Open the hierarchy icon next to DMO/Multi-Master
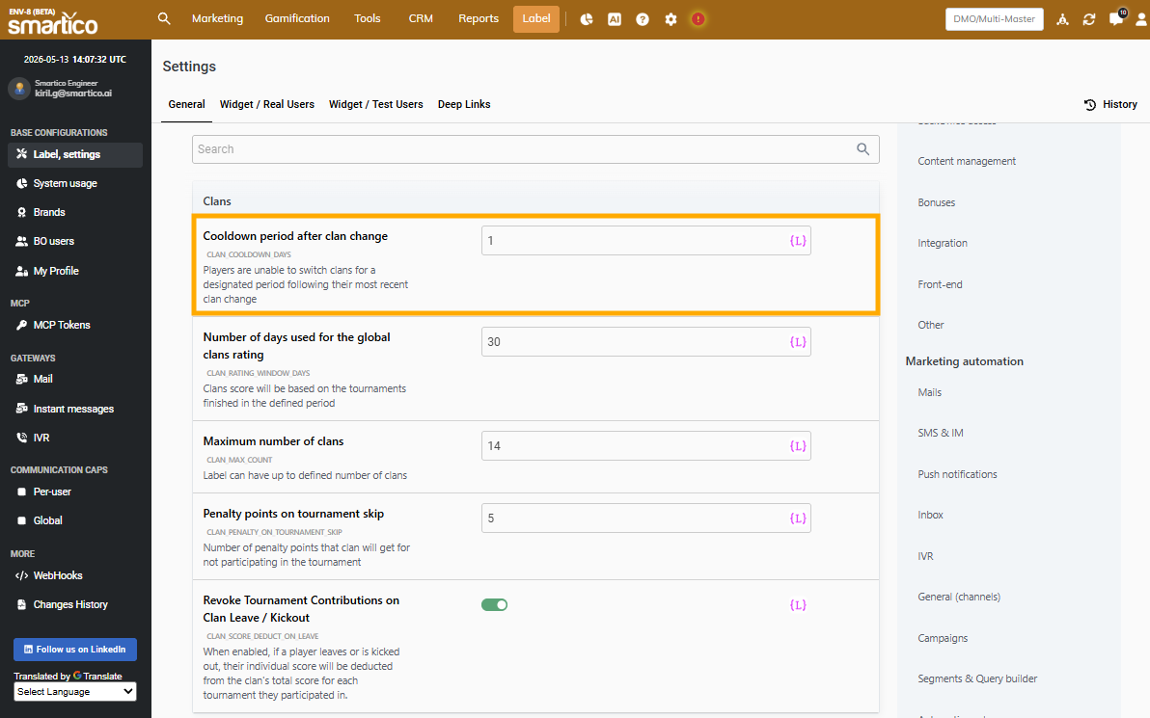This screenshot has width=1150, height=718. coord(1062,20)
